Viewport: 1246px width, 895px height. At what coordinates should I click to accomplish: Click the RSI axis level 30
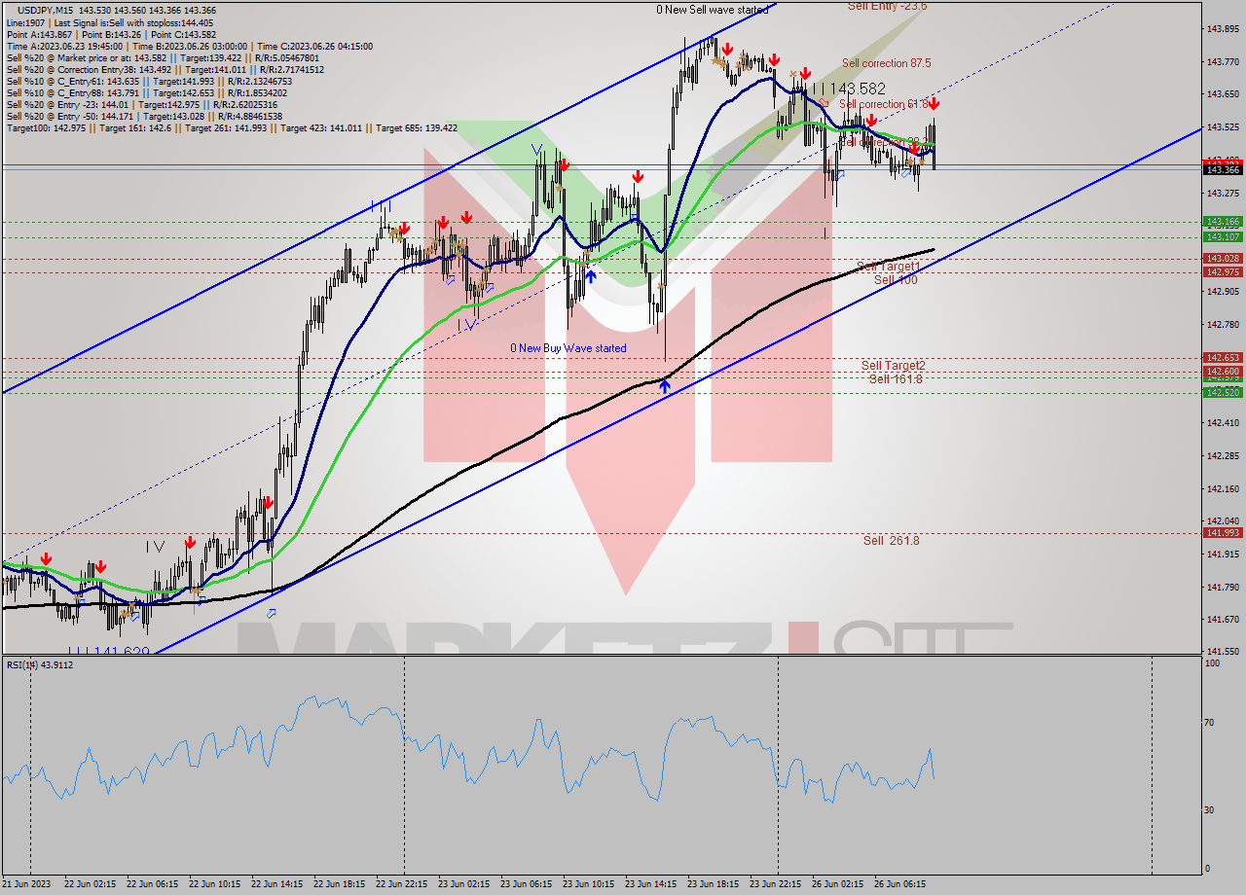click(1211, 809)
